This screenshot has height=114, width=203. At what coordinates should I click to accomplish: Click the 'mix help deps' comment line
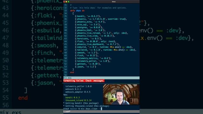(x=98, y=8)
